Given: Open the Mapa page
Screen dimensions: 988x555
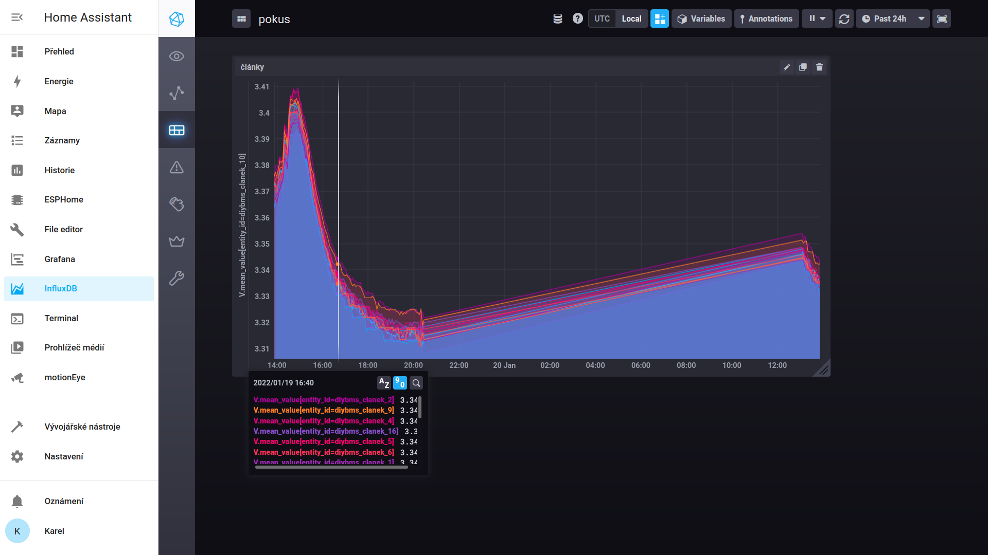Looking at the screenshot, I should [79, 111].
